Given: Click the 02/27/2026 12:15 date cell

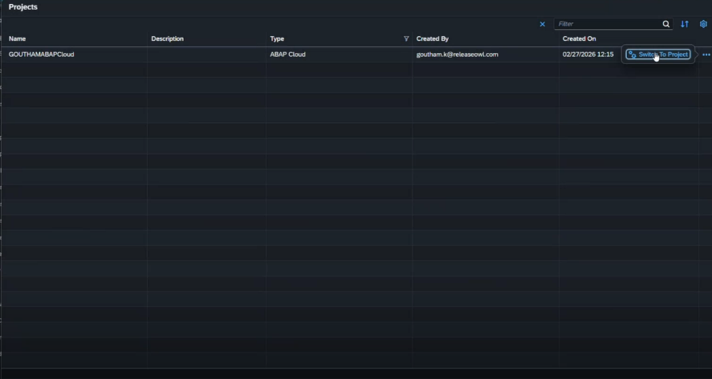Looking at the screenshot, I should (588, 54).
